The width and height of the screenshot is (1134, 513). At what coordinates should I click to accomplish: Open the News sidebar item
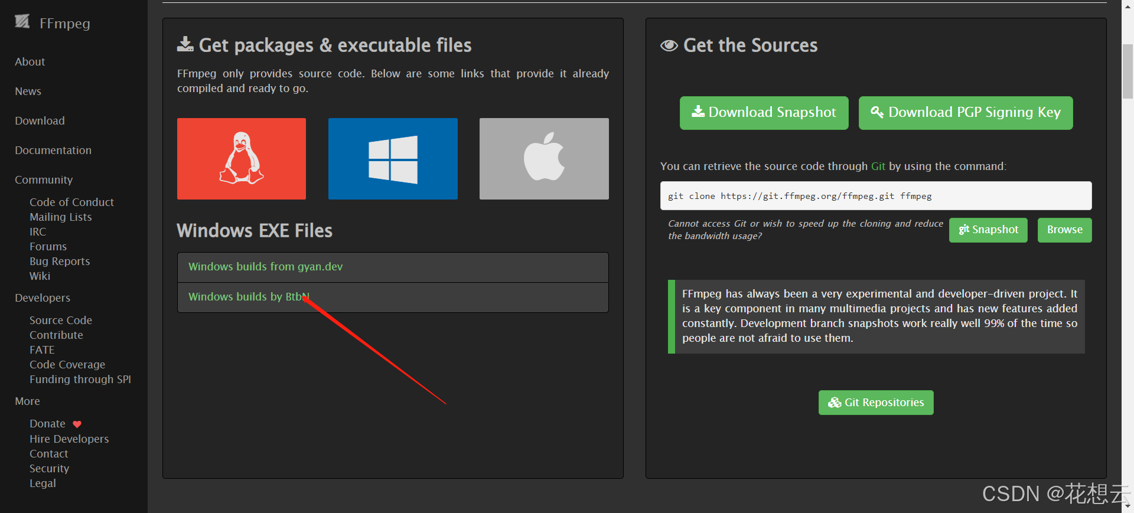[28, 92]
